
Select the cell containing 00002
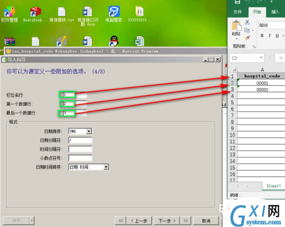point(262,89)
